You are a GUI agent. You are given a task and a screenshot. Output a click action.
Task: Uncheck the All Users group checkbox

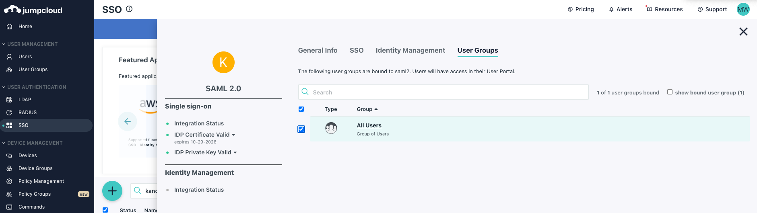[x=301, y=129]
